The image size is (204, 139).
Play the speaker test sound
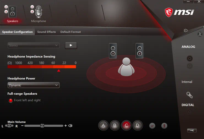[x=71, y=45]
